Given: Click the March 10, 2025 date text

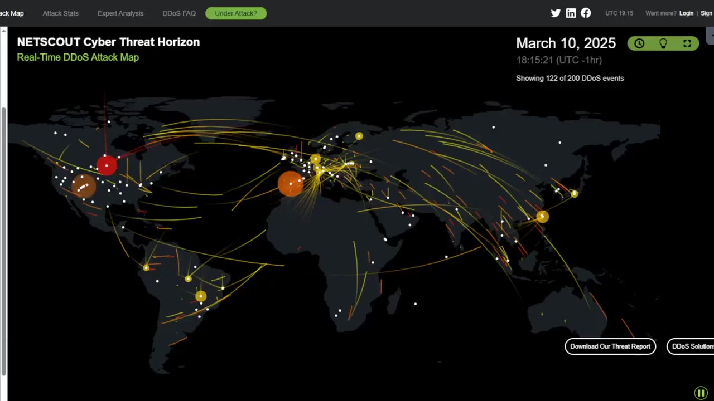Looking at the screenshot, I should point(566,43).
